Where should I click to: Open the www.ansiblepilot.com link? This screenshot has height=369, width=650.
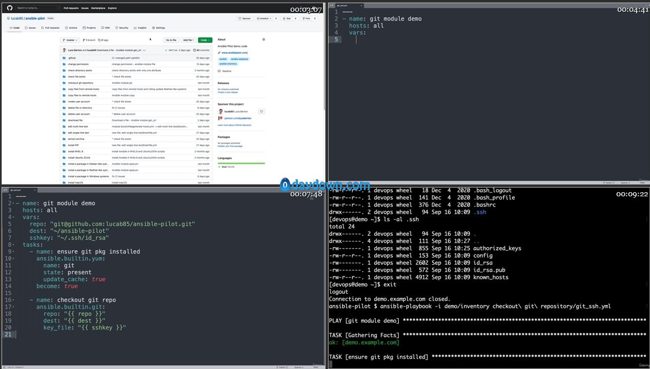point(235,53)
